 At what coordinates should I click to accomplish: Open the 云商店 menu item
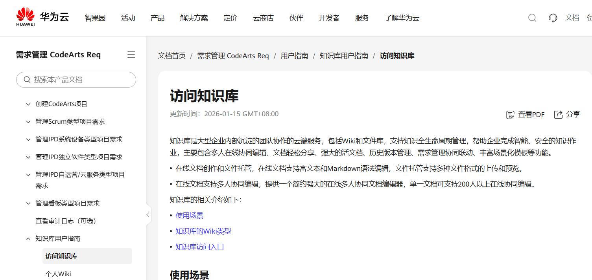pyautogui.click(x=263, y=18)
